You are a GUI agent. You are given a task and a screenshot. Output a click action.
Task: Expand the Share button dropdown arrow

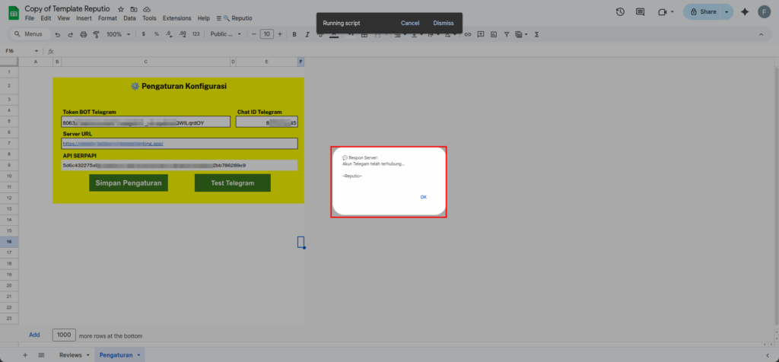pos(726,12)
